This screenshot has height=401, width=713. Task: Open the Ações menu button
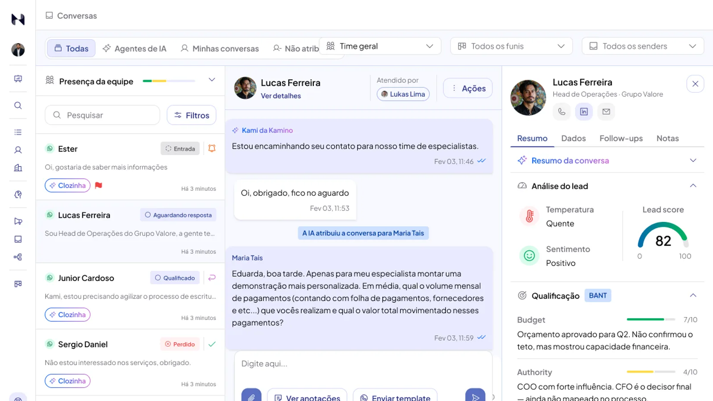tap(468, 88)
